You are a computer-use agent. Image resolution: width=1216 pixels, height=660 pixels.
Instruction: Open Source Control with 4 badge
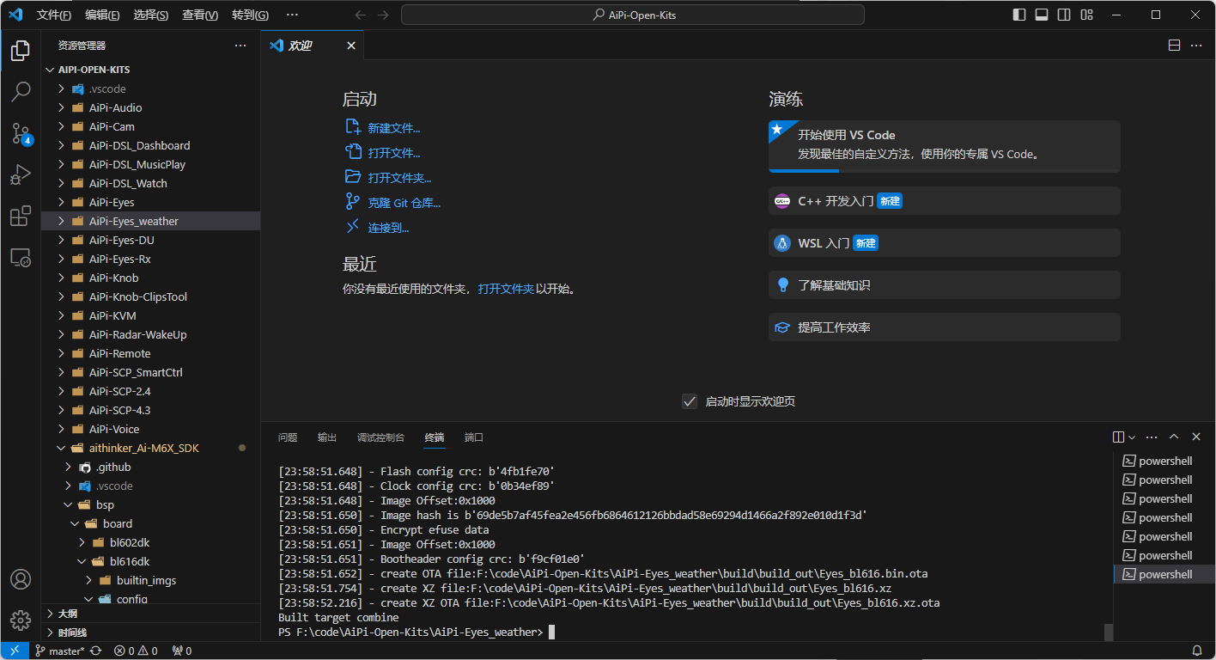click(21, 132)
